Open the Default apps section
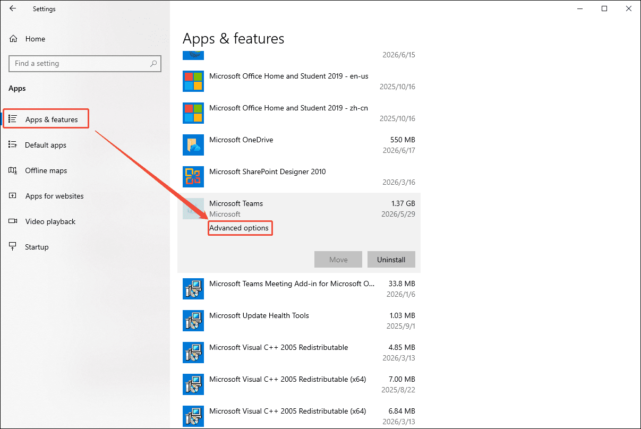Viewport: 641px width, 429px height. click(46, 145)
